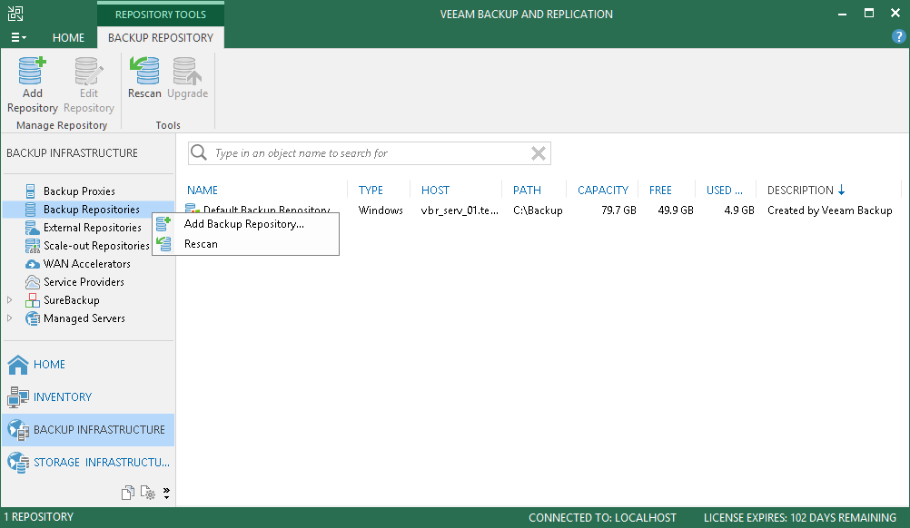Click the vbr_serv_01 host cell
Screen dimensions: 910x528
tap(460, 210)
